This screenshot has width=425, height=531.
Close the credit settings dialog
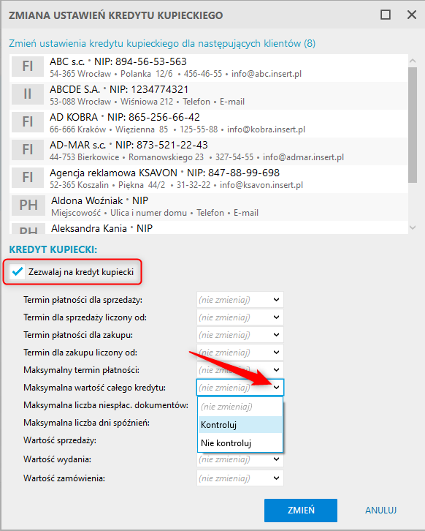coord(412,15)
